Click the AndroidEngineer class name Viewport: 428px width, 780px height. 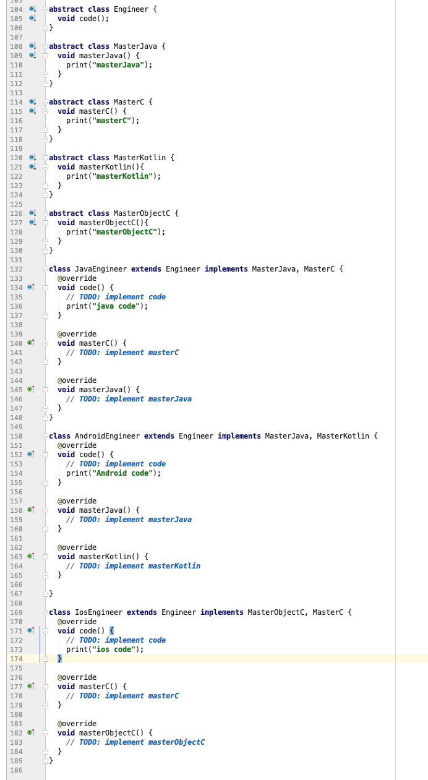(x=108, y=436)
